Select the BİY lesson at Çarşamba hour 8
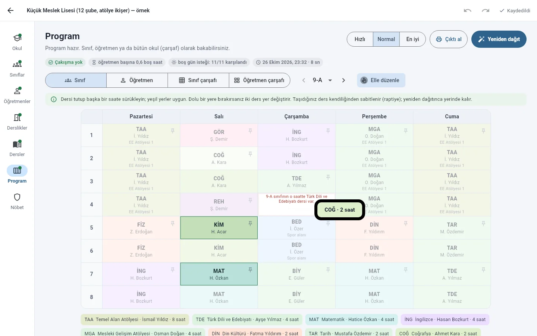This screenshot has height=336, width=537. click(x=297, y=297)
